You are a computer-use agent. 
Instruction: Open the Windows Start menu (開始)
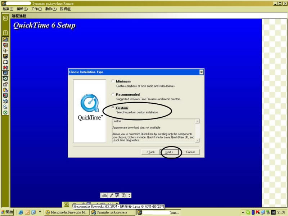click(x=7, y=212)
